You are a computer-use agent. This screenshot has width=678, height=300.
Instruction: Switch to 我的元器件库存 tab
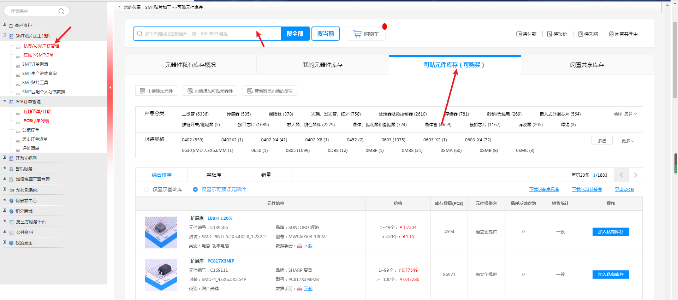tap(322, 65)
